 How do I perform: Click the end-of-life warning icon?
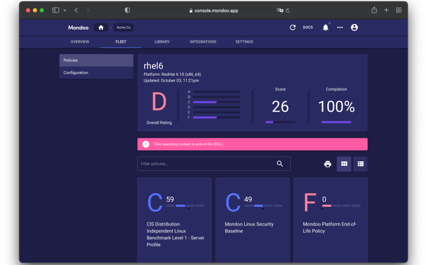click(x=146, y=144)
